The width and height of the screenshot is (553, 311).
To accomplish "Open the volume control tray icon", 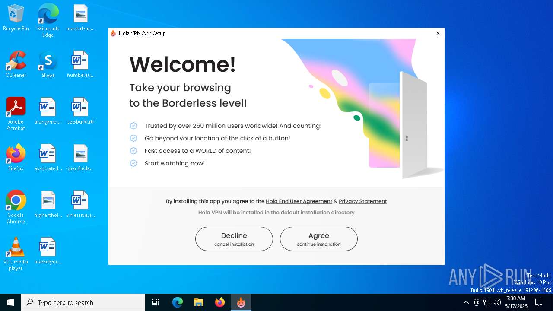I will tap(497, 302).
